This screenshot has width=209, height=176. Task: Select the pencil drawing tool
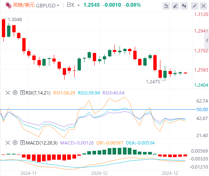(x=175, y=6)
